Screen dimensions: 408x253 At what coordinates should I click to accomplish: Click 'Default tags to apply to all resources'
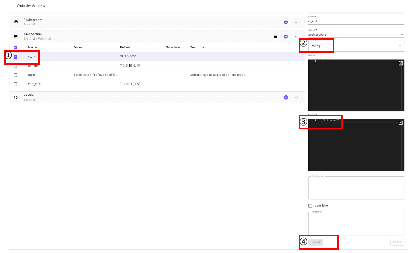(218, 75)
